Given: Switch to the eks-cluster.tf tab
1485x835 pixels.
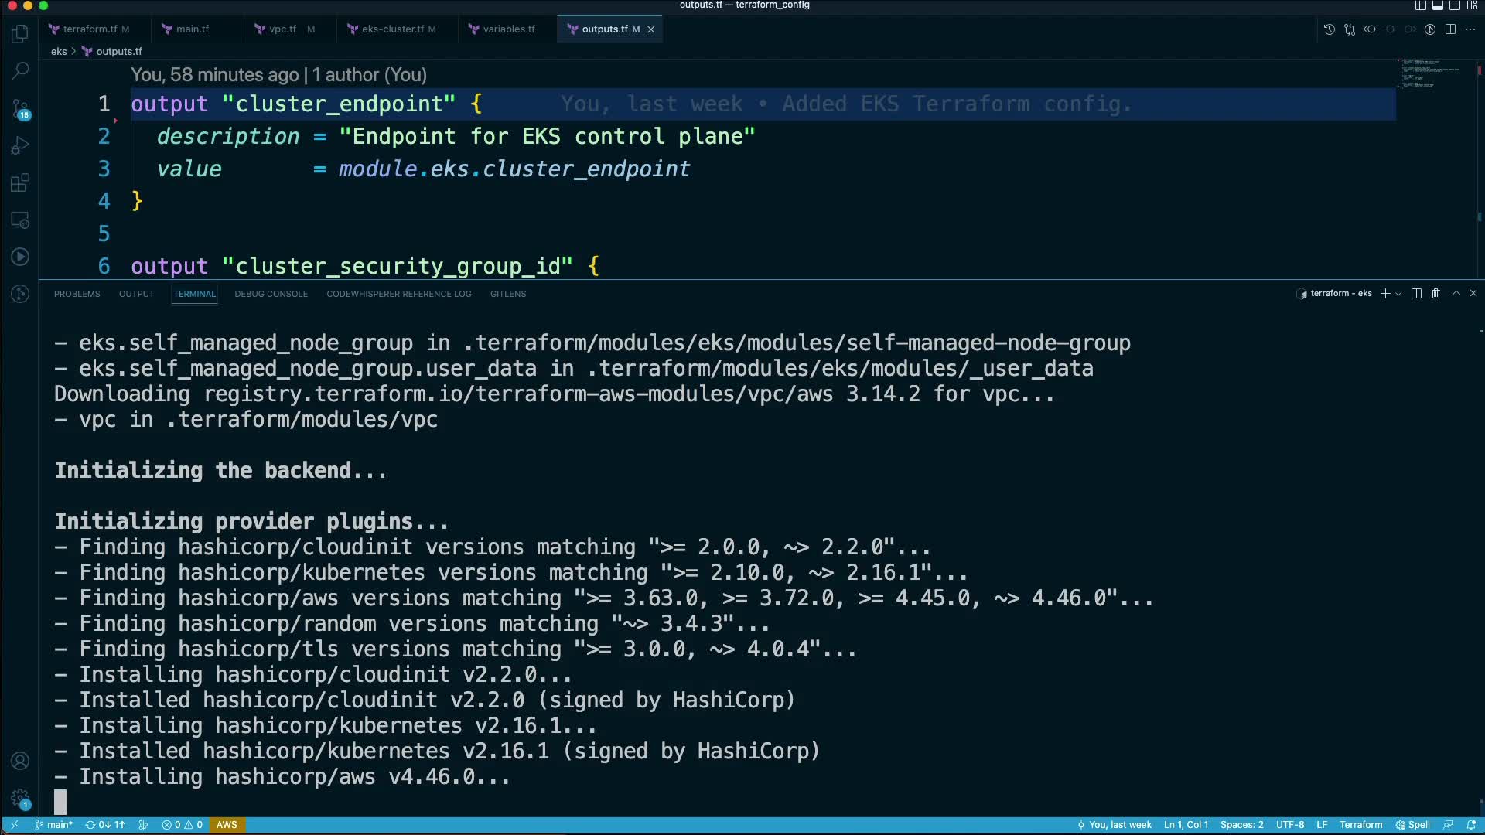Looking at the screenshot, I should [392, 29].
